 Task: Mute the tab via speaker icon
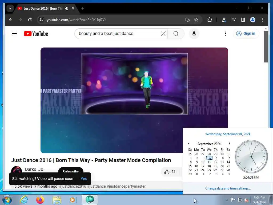[66, 8]
